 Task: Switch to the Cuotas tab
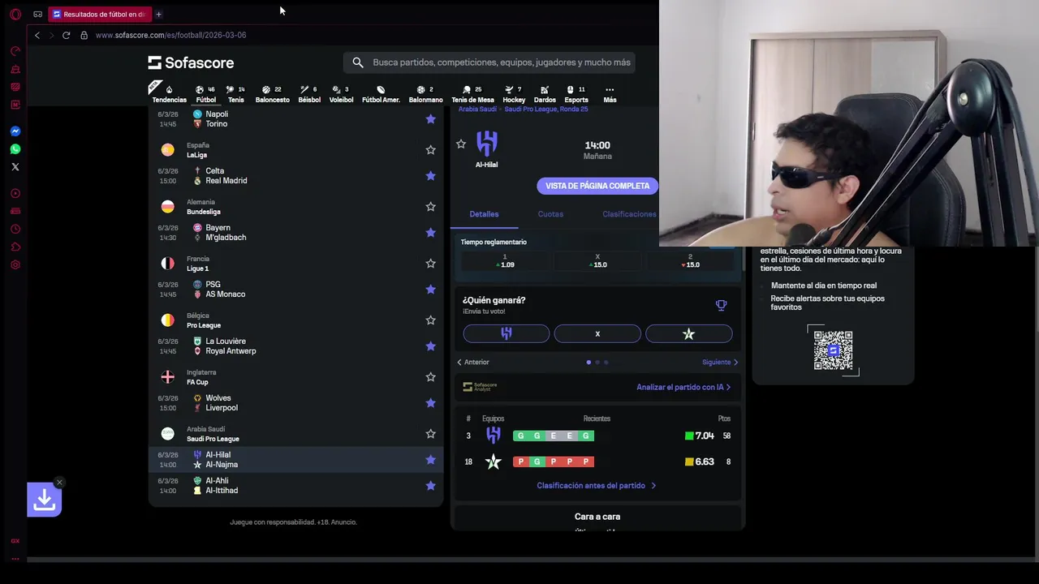point(550,214)
